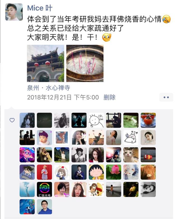Viewport: 179px width, 219px height.
Task: Tap the 'ok, fine' doodle avatar
Action: click(x=96, y=120)
